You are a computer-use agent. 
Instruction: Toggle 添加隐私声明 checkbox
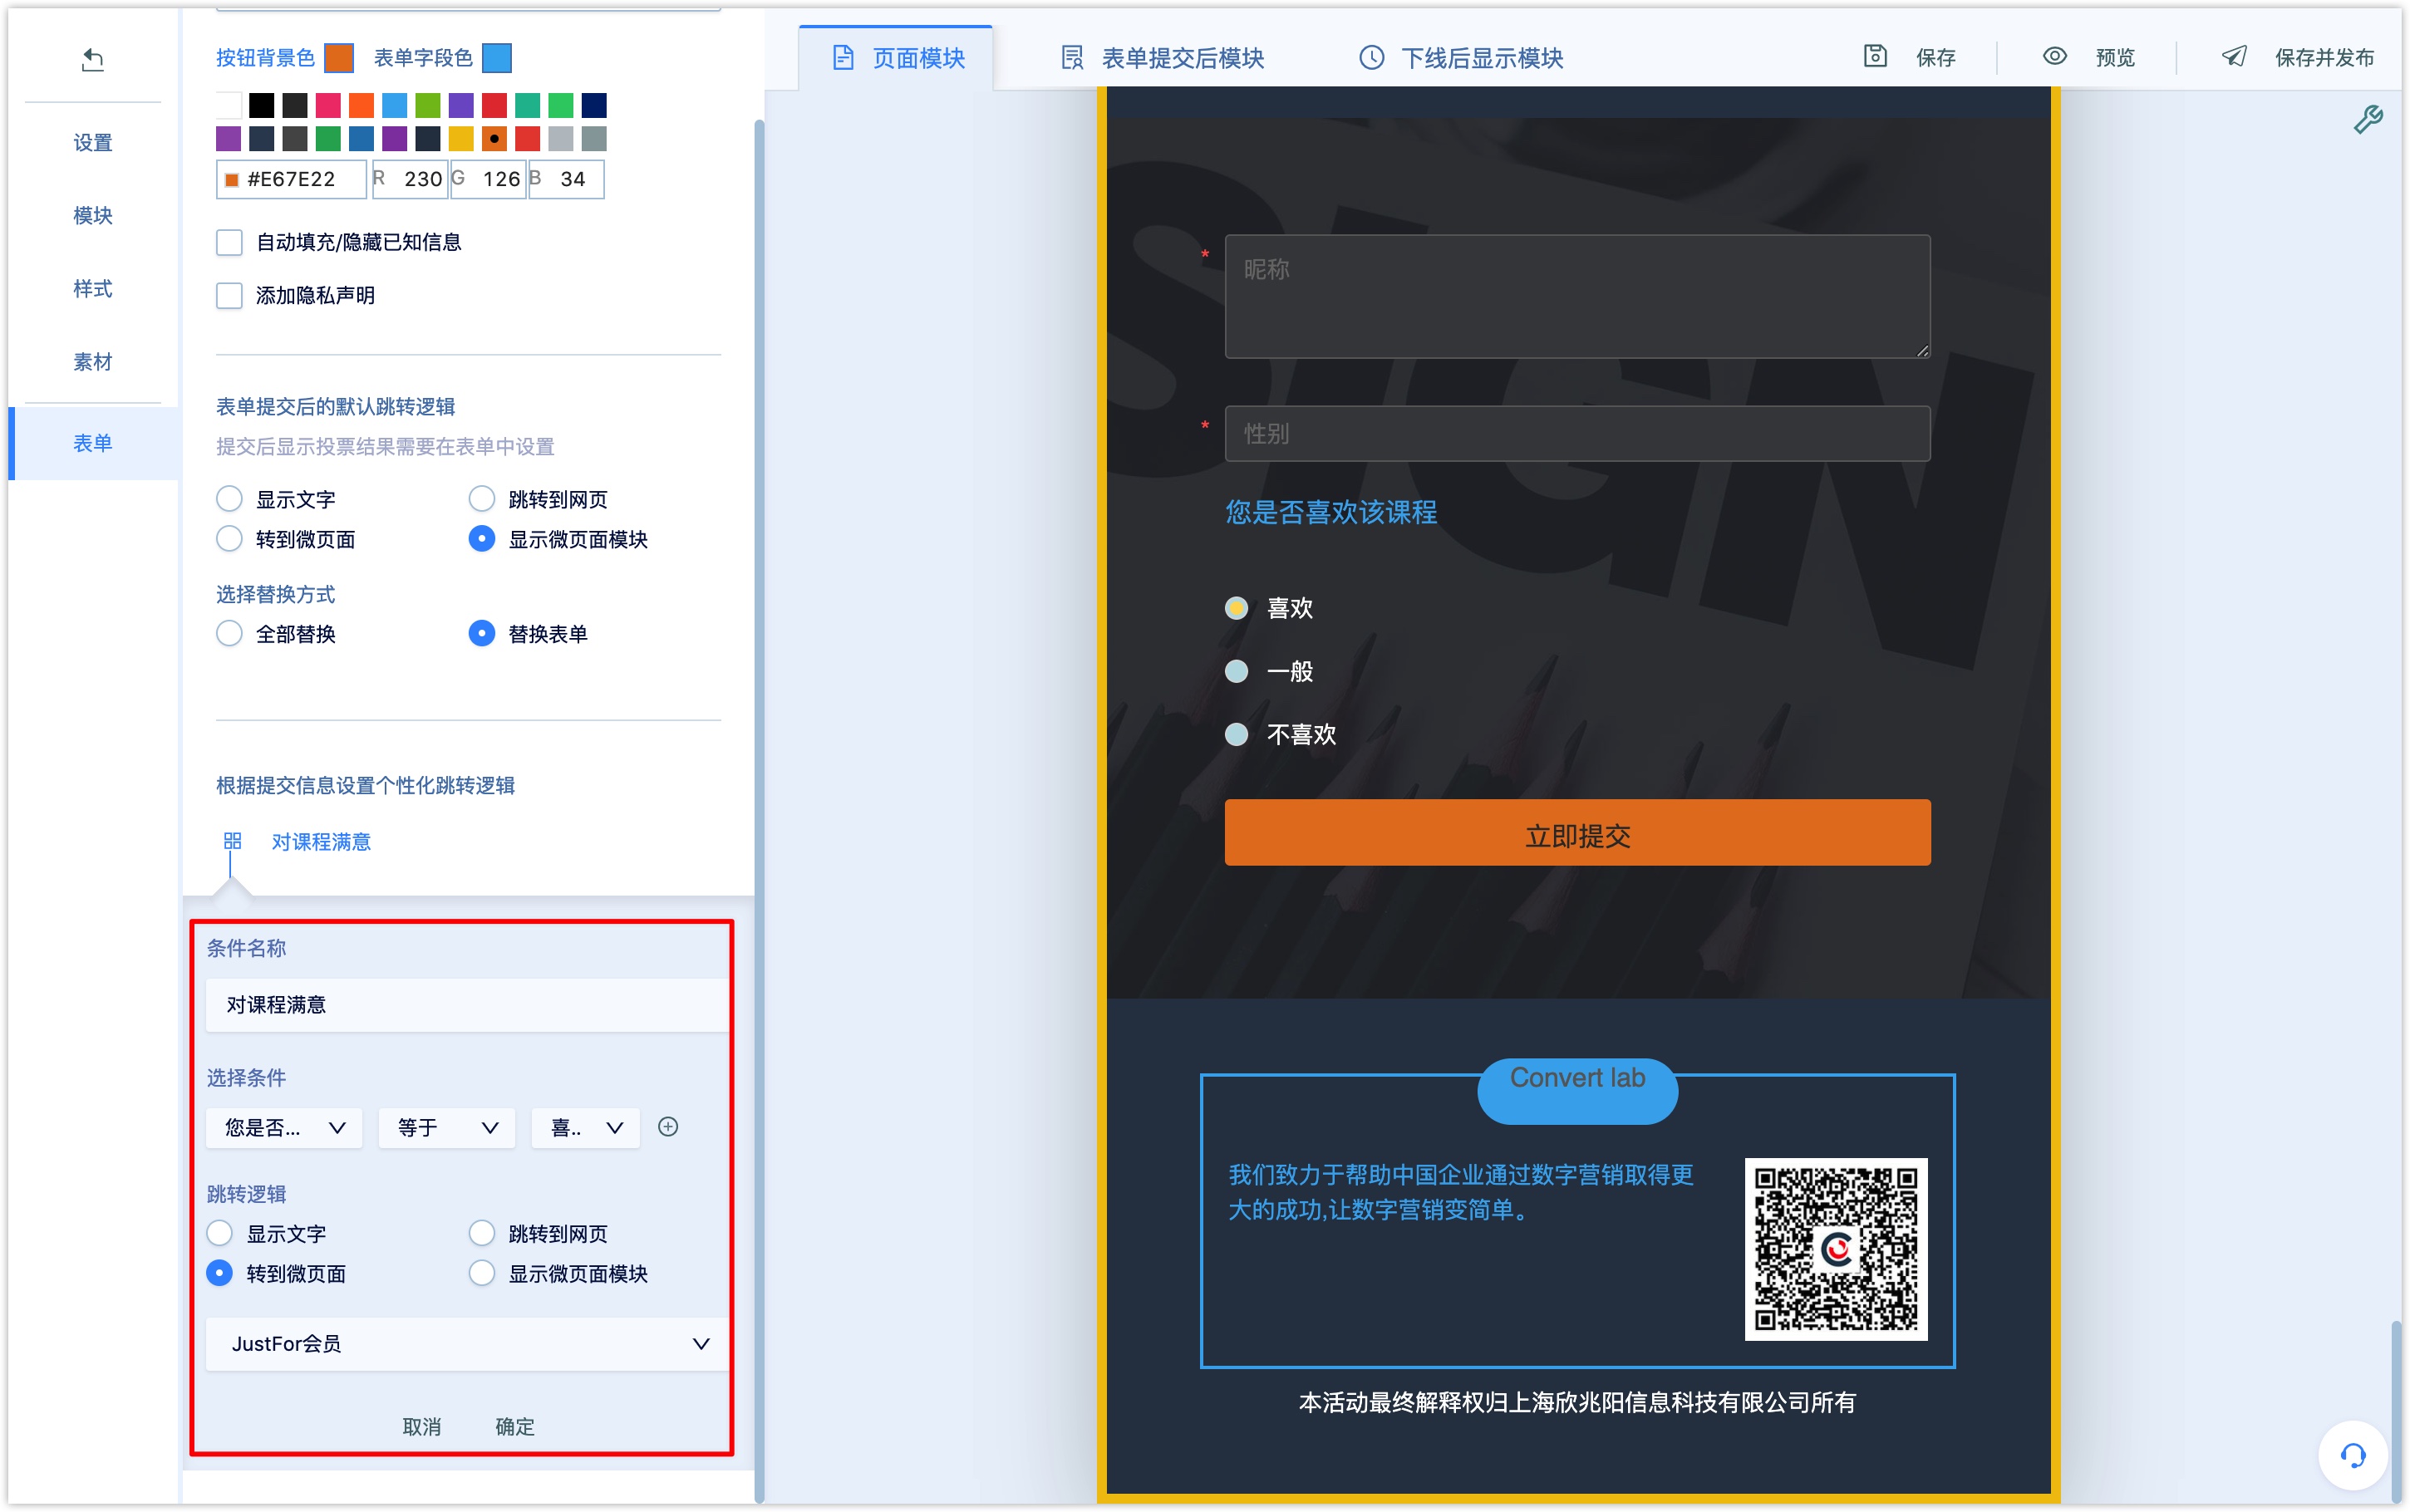click(229, 295)
